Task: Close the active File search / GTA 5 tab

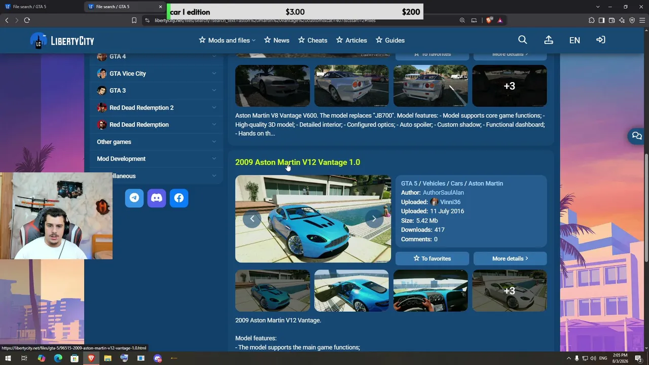Action: click(161, 7)
